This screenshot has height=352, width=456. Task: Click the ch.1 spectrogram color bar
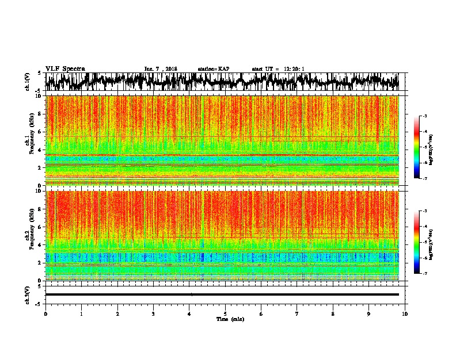click(416, 147)
